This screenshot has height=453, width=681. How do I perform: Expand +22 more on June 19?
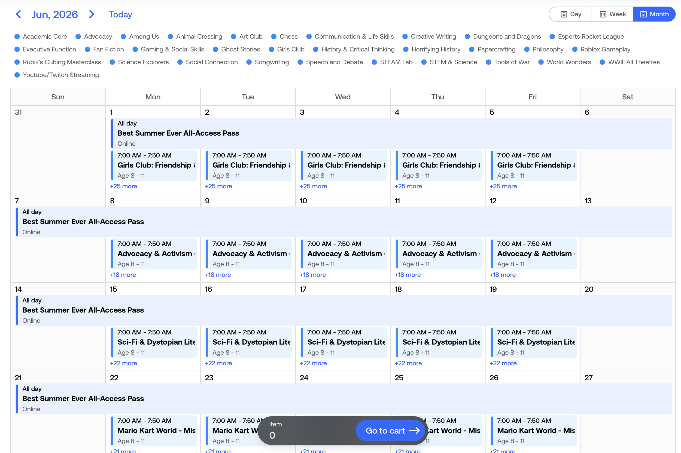click(503, 363)
